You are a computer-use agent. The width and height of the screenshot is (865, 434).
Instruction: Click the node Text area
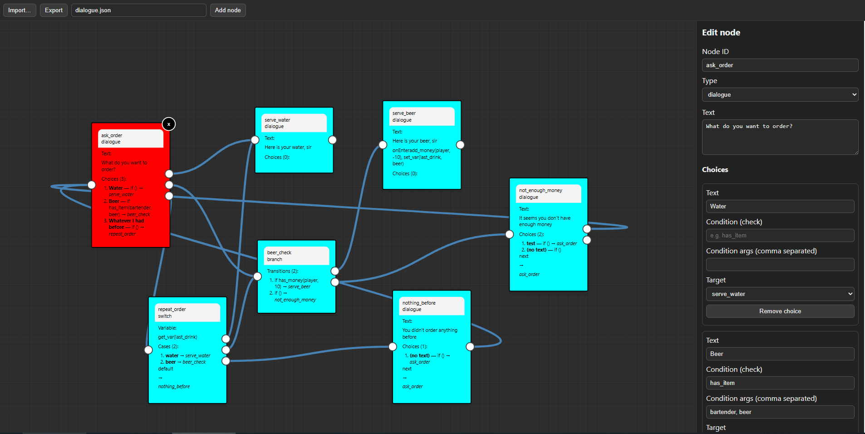(780, 137)
